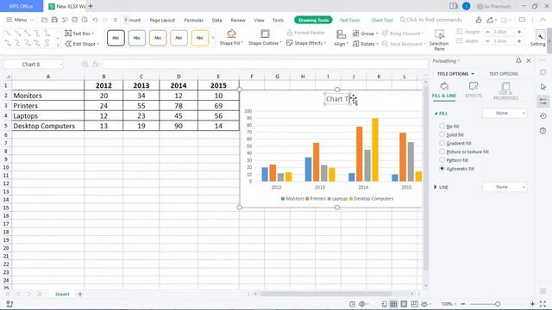Switch to Page Break Preview view
This screenshot has width=552, height=310.
[x=404, y=304]
